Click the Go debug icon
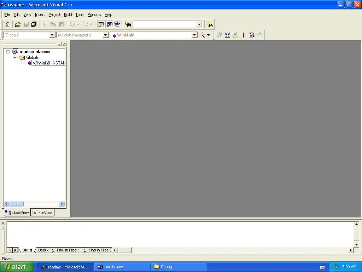The width and height of the screenshot is (362, 272). coord(252,35)
